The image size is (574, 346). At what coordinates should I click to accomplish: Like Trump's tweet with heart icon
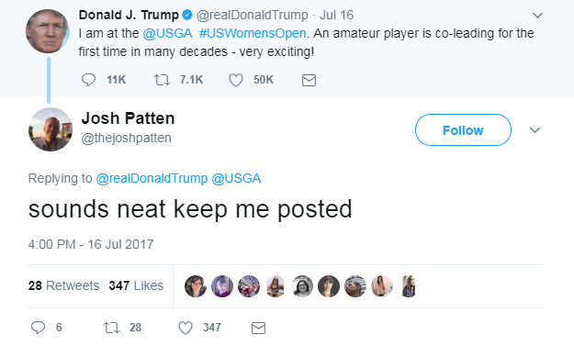236,80
